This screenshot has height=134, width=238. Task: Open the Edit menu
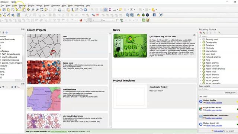click(2, 6)
